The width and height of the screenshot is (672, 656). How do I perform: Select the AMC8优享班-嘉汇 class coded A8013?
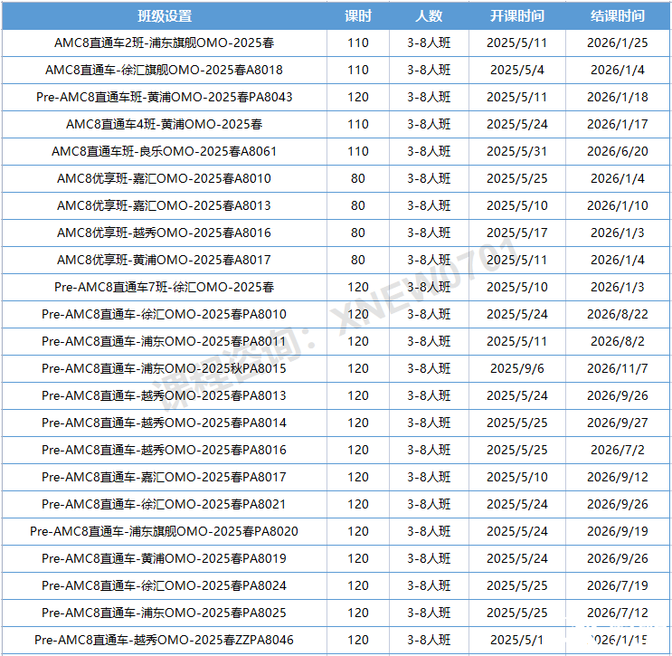(164, 205)
